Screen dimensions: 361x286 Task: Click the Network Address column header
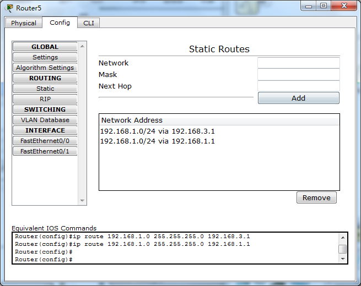219,120
